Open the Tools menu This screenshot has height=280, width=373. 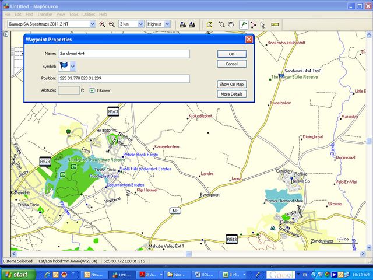73,14
